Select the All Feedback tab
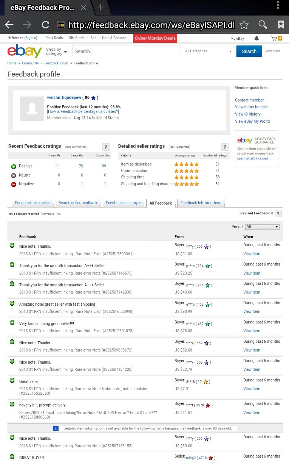Image resolution: width=289 pixels, height=464 pixels. coord(161,203)
